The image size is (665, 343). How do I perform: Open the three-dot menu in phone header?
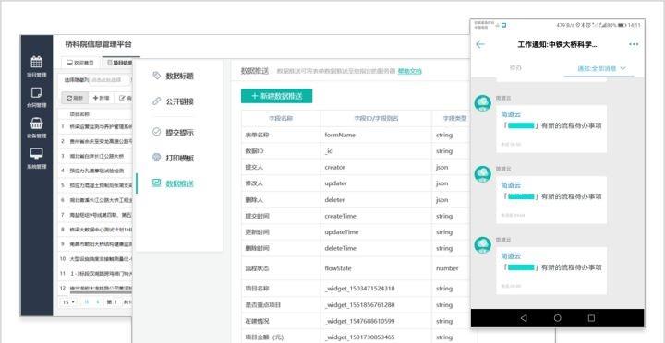click(x=634, y=44)
